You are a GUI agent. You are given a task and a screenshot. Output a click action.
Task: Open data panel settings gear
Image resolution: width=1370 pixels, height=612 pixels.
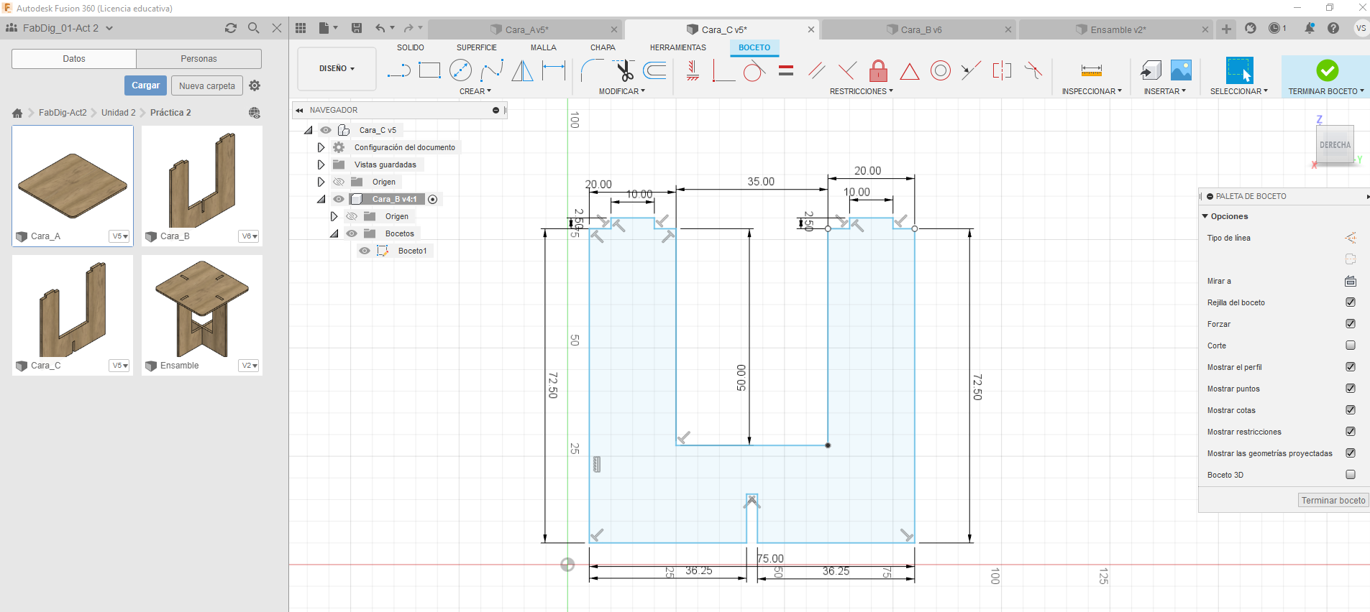click(x=255, y=85)
